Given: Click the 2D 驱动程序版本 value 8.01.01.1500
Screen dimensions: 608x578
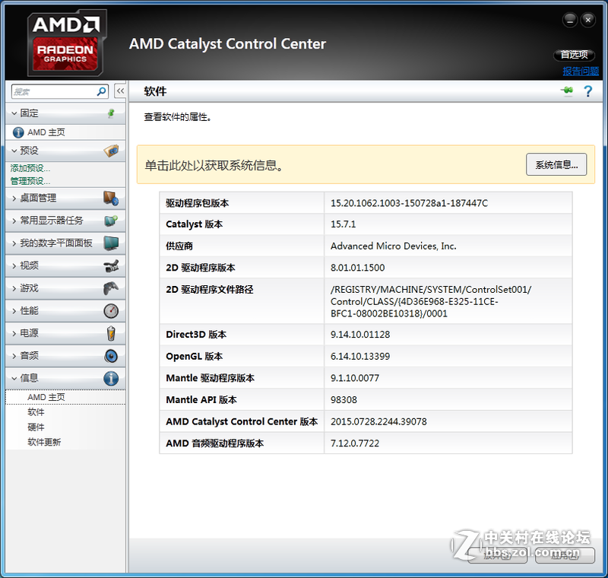Looking at the screenshot, I should [357, 268].
